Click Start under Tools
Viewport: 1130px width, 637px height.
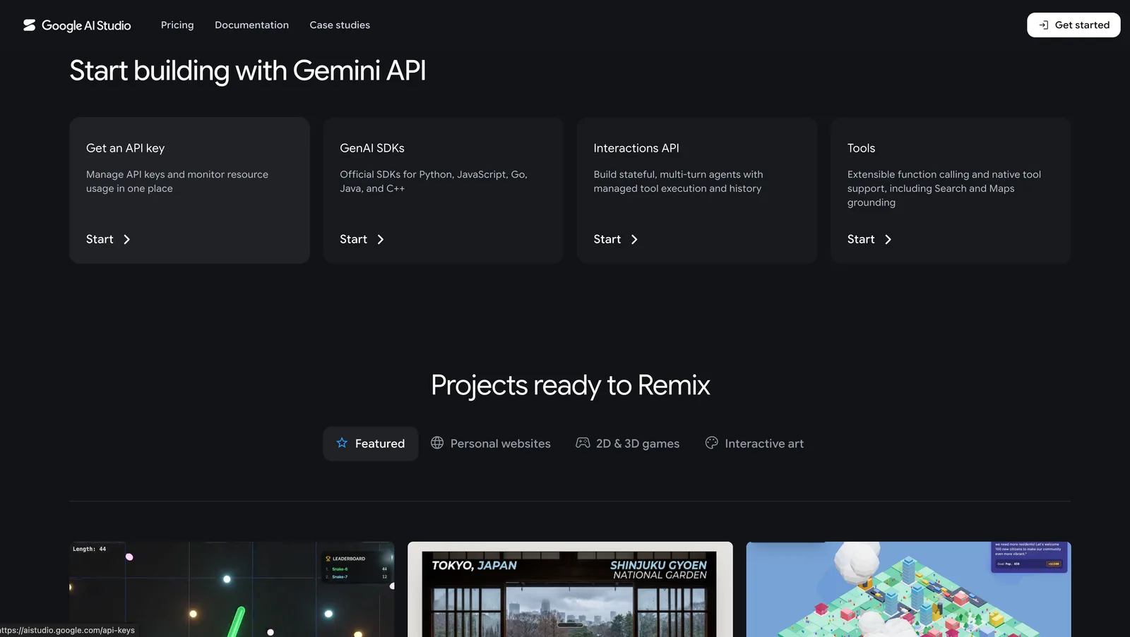tap(869, 240)
